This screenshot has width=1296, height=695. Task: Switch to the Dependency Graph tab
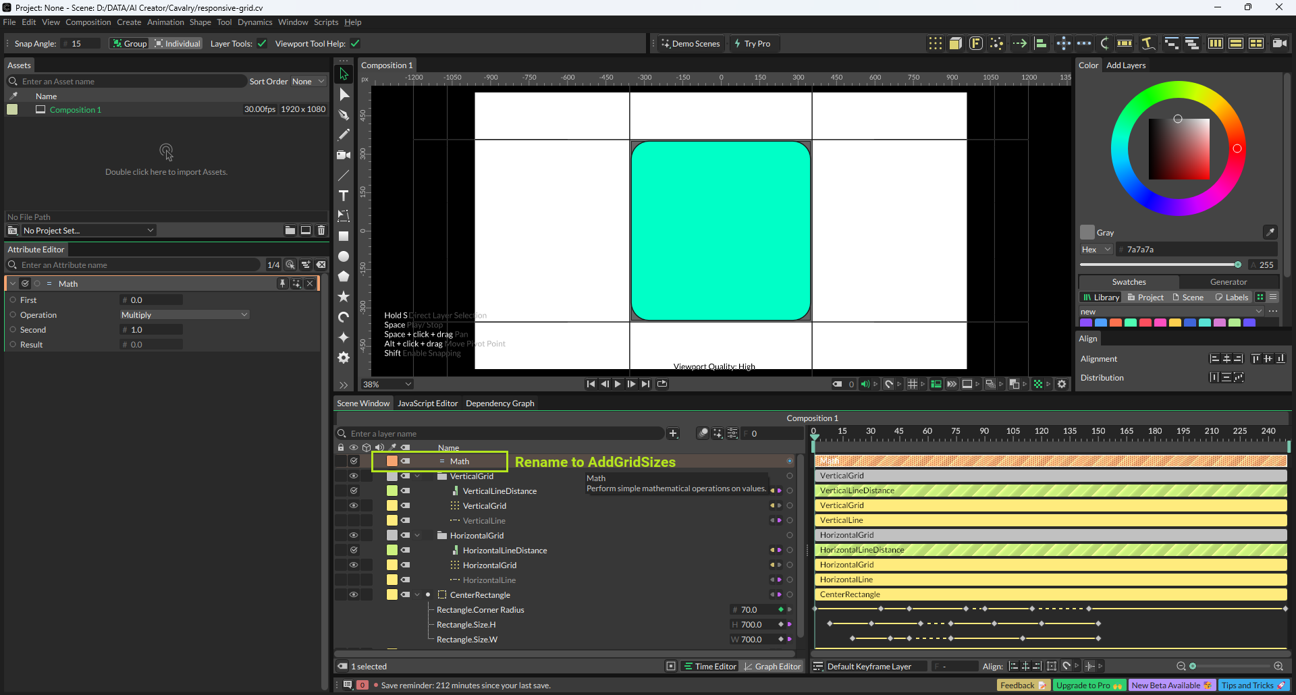click(500, 404)
